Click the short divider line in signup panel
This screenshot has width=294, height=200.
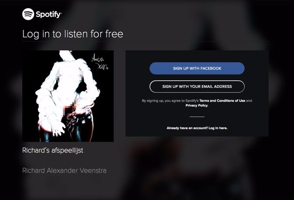coord(197,117)
